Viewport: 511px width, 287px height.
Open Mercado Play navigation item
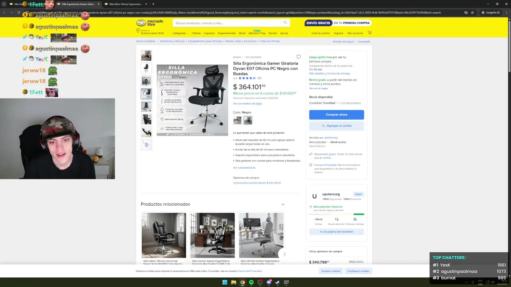pyautogui.click(x=257, y=33)
